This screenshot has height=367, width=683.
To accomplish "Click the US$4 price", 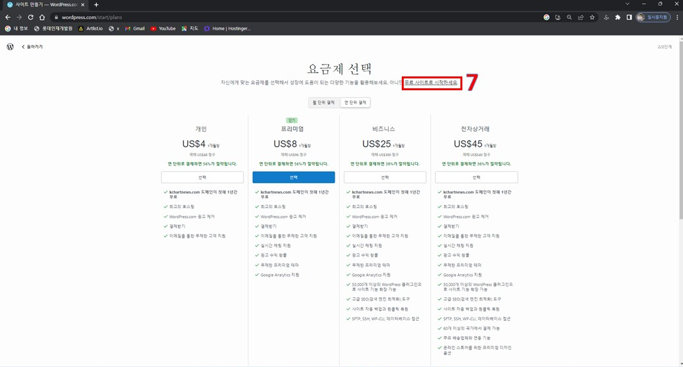I will pyautogui.click(x=194, y=144).
